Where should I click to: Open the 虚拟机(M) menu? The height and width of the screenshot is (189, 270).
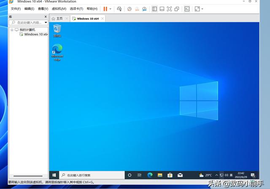click(59, 9)
